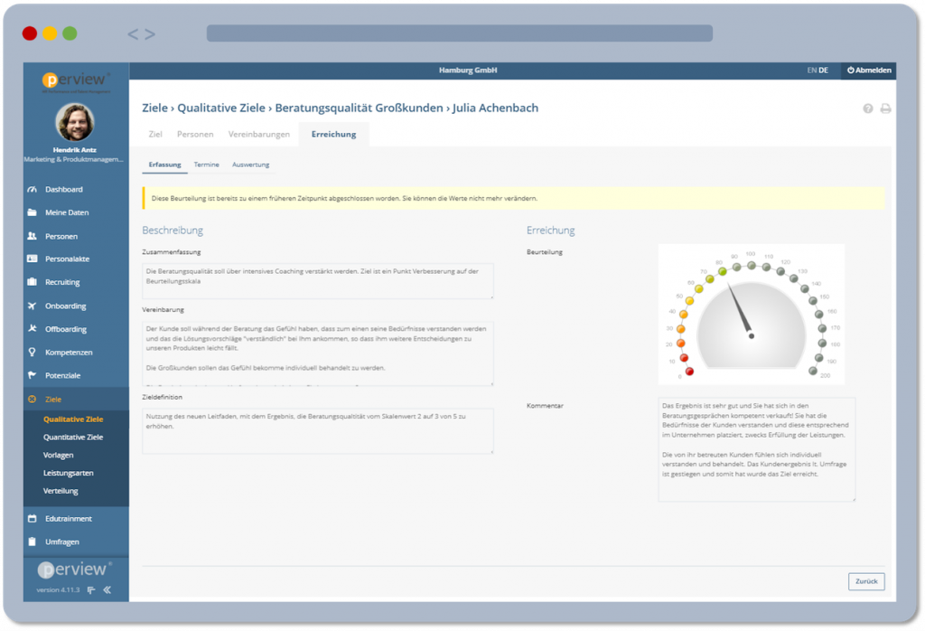Viewport: 925px width, 631px height.
Task: Click the print icon
Action: [x=885, y=108]
